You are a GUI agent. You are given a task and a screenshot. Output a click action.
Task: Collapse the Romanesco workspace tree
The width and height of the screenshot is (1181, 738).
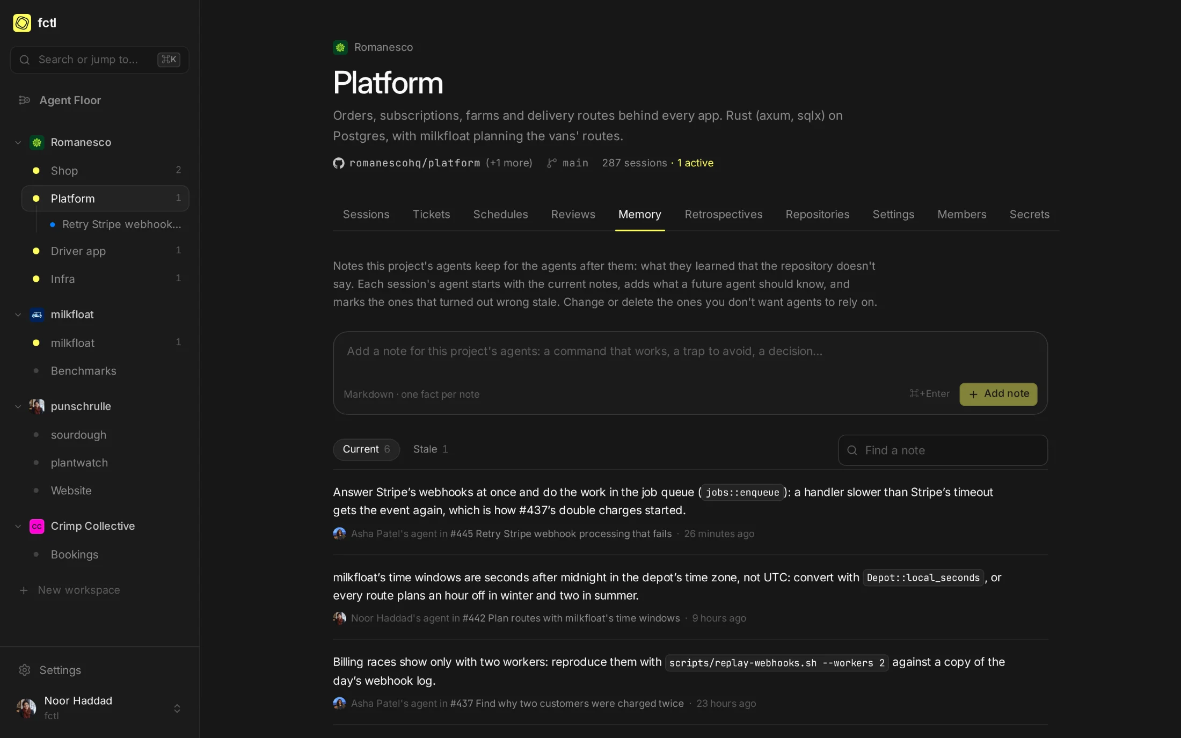[x=18, y=143]
